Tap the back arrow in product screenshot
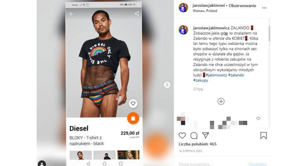 tap(71, 14)
